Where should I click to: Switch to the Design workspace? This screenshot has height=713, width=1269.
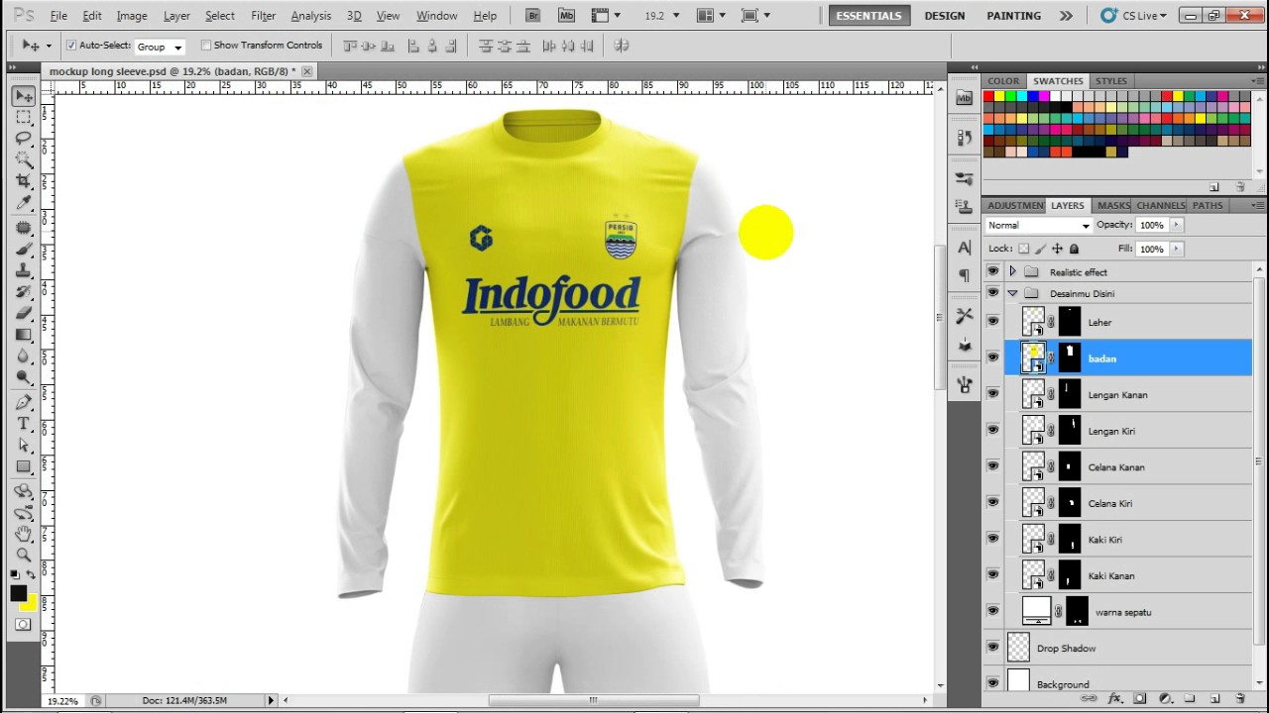tap(944, 16)
